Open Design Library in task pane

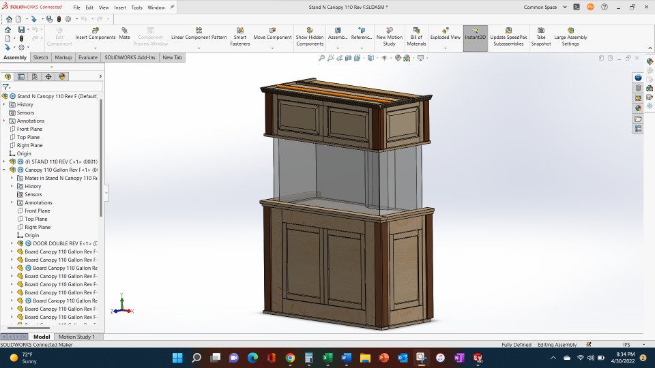click(639, 88)
